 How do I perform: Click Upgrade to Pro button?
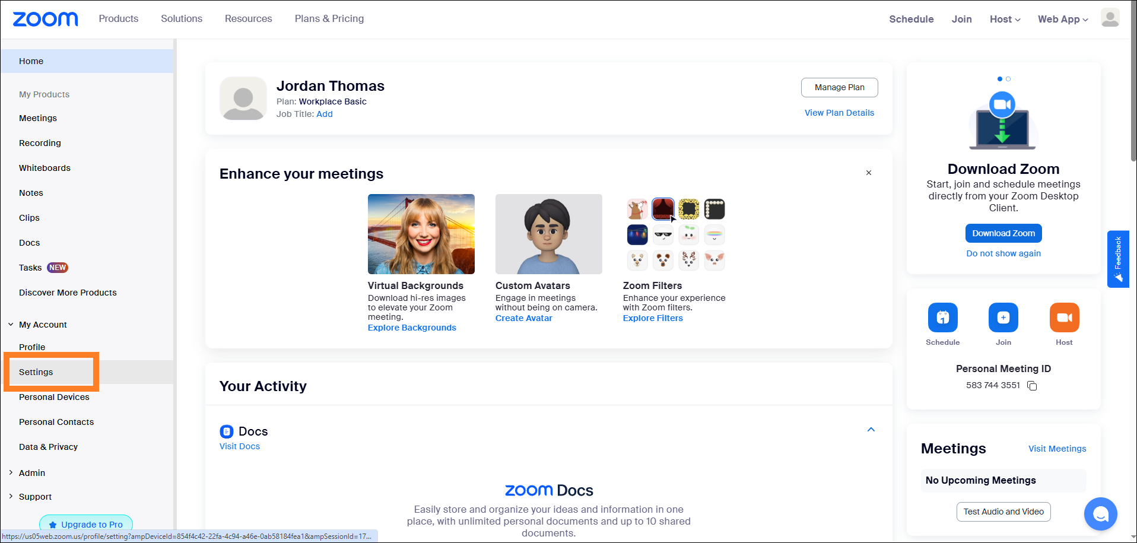coord(86,523)
